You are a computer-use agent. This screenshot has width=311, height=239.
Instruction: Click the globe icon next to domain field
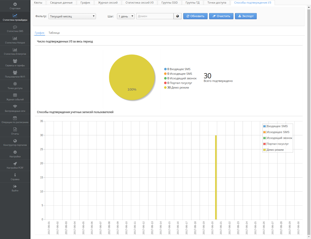point(177,16)
